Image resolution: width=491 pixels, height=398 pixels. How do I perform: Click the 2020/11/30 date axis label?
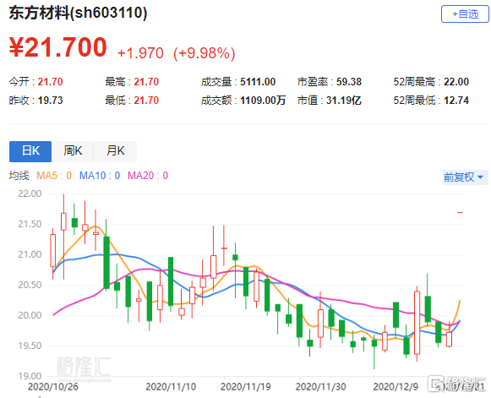[320, 387]
